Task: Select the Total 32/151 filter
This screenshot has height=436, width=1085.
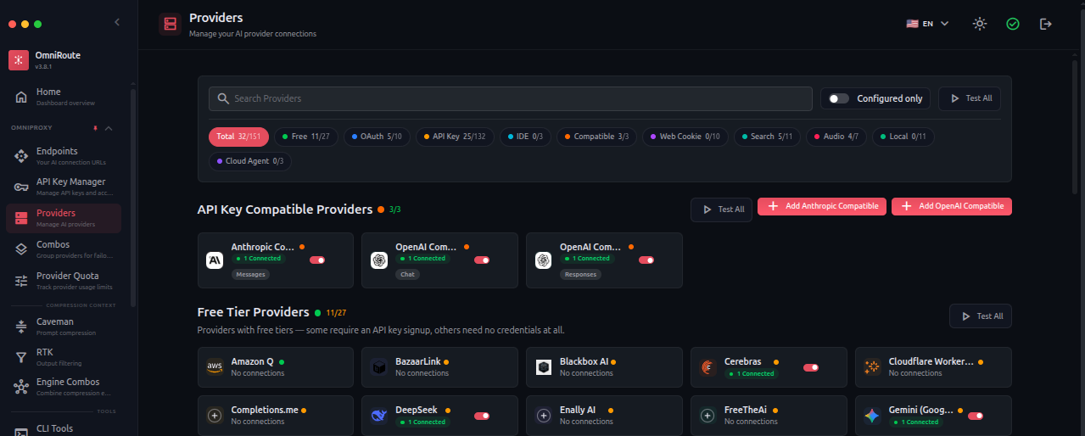Action: click(239, 137)
